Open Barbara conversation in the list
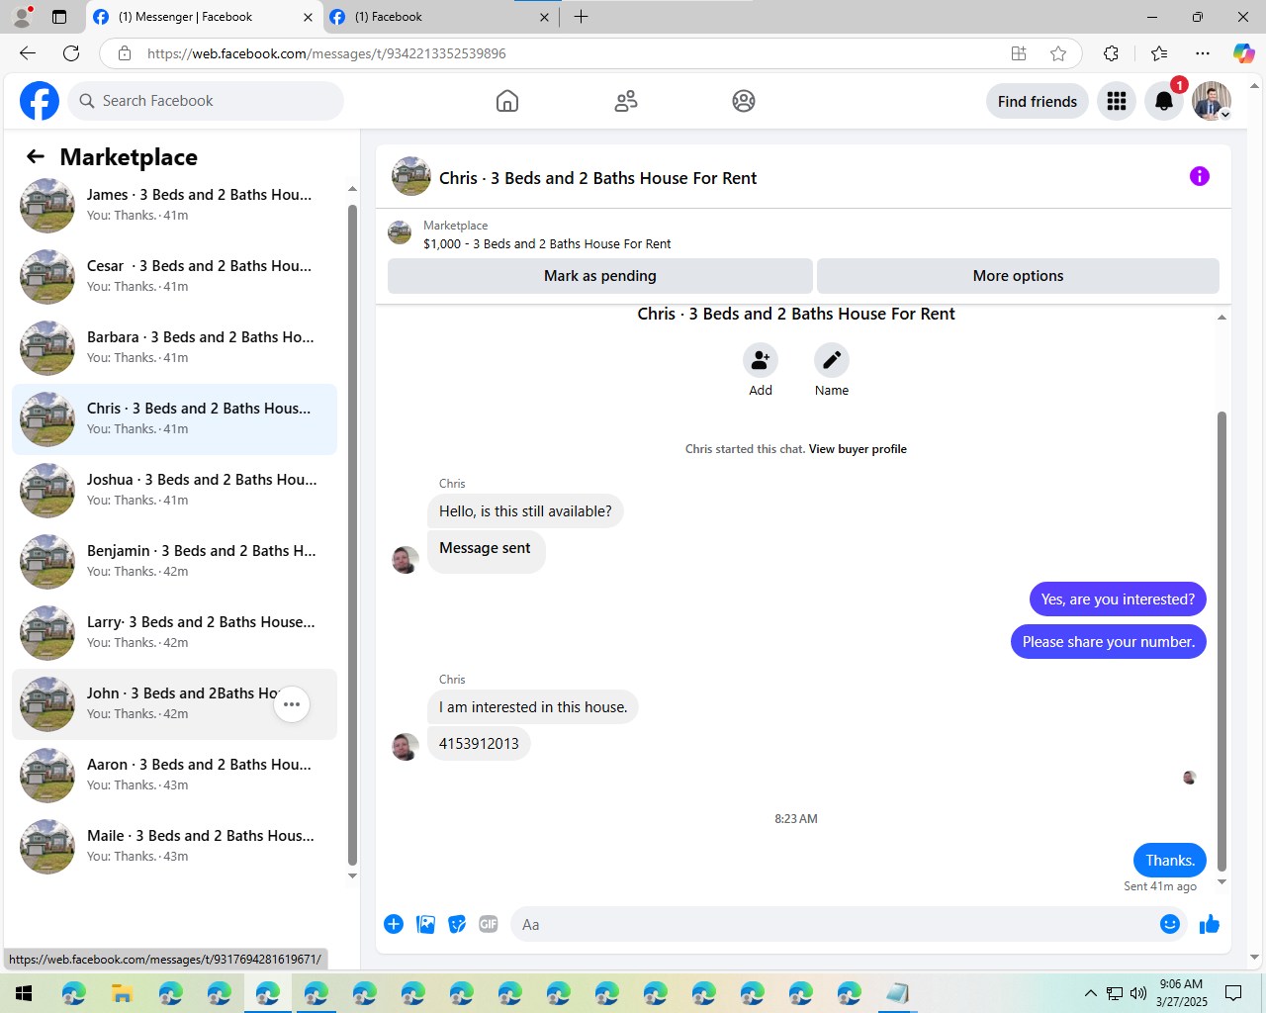The height and width of the screenshot is (1013, 1266). coord(174,348)
